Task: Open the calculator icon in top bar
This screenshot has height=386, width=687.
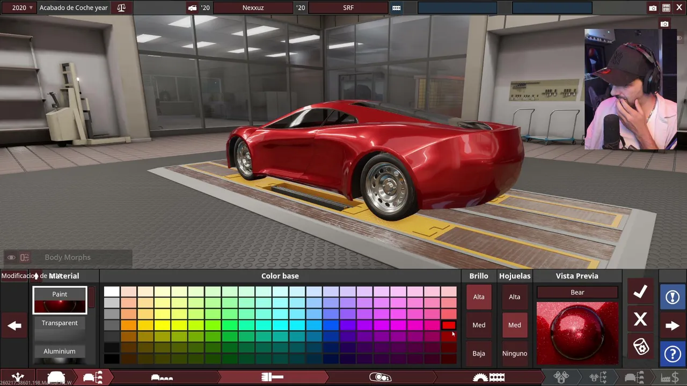Action: [x=666, y=8]
